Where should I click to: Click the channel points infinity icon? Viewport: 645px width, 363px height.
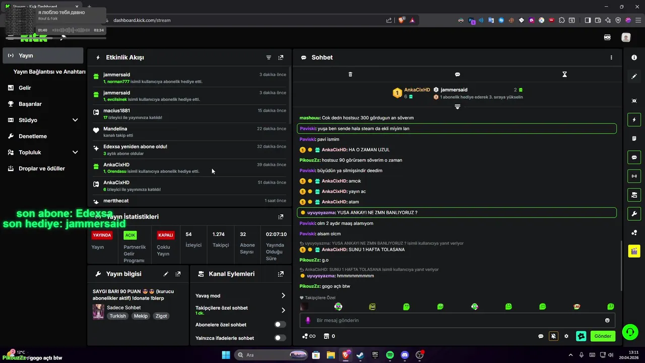coord(308,336)
